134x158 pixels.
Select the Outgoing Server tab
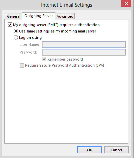(x=39, y=16)
